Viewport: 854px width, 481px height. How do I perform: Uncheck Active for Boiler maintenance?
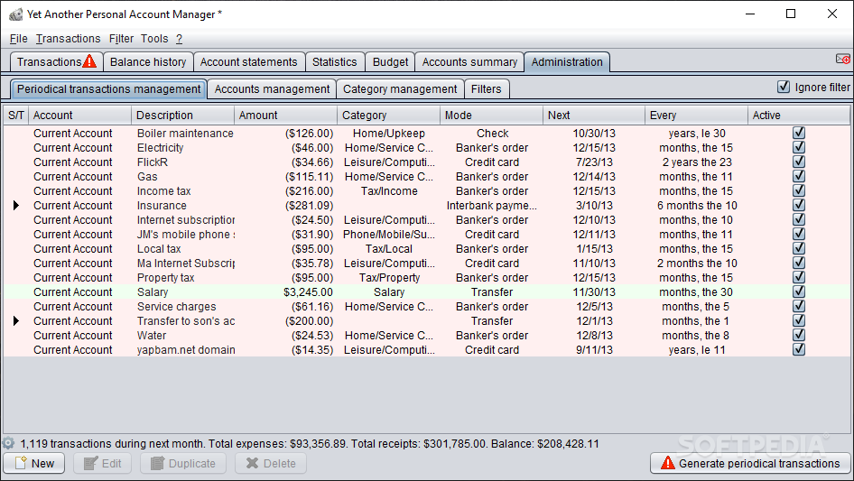798,133
